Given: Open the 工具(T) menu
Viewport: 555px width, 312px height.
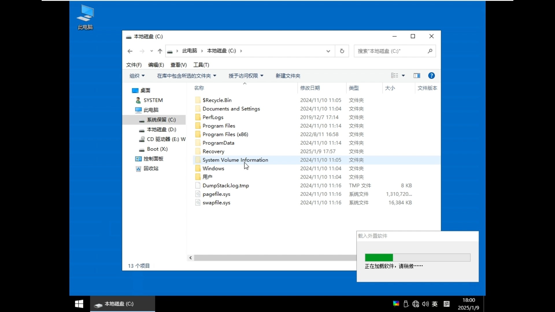Looking at the screenshot, I should [201, 65].
